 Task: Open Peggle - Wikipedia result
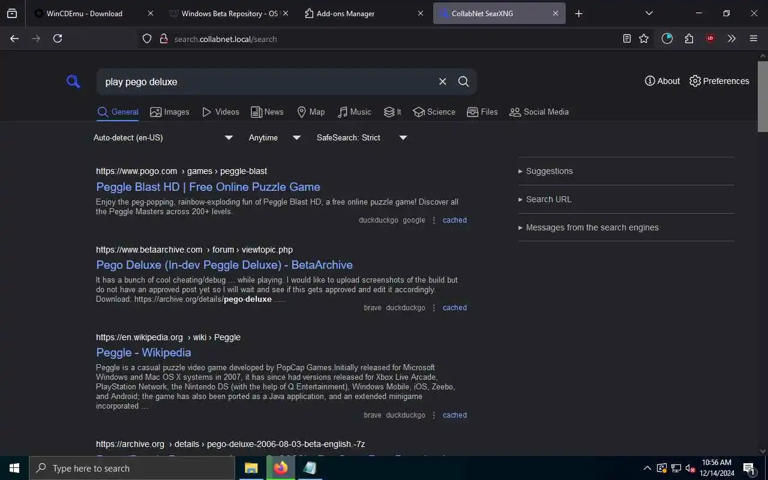point(143,352)
